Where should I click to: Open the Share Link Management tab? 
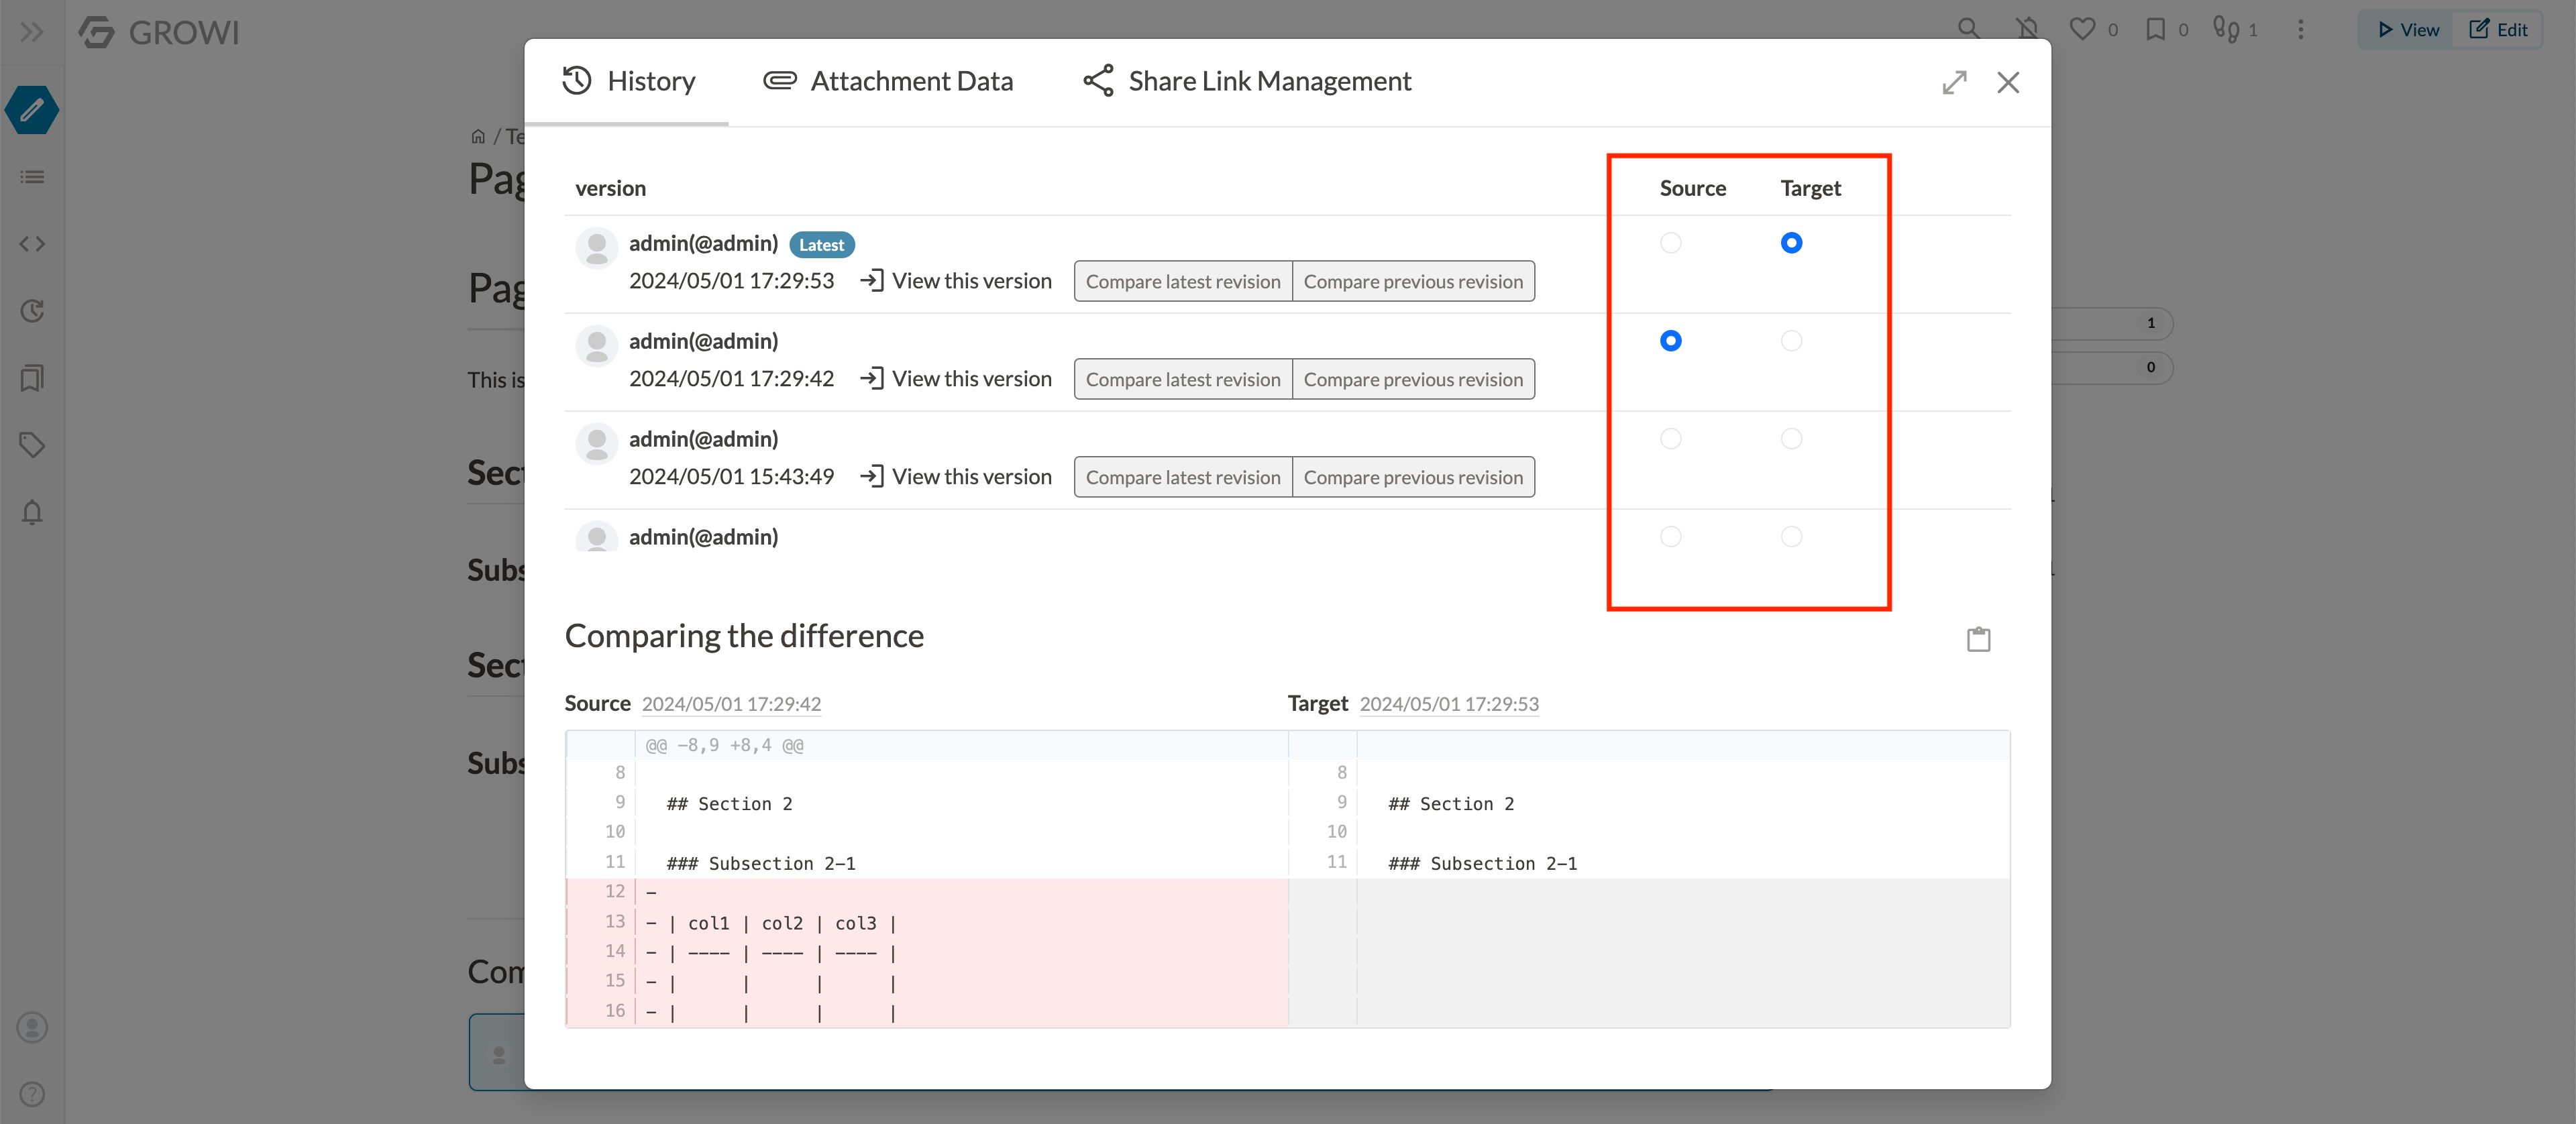click(1247, 81)
